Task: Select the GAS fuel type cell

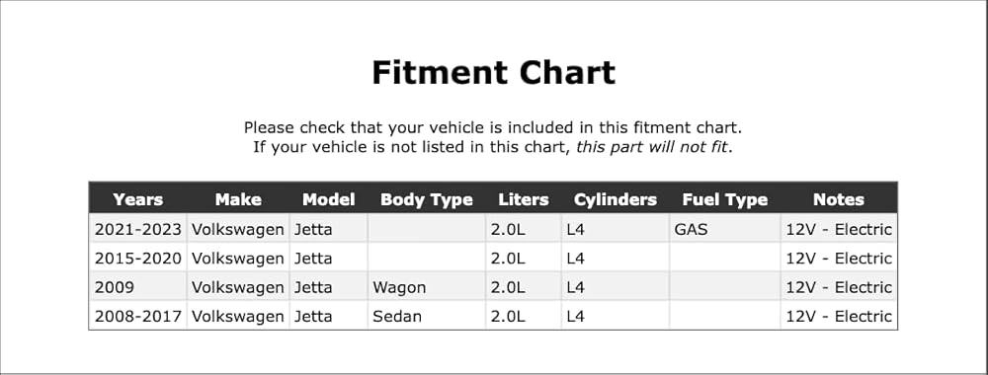Action: 724,230
